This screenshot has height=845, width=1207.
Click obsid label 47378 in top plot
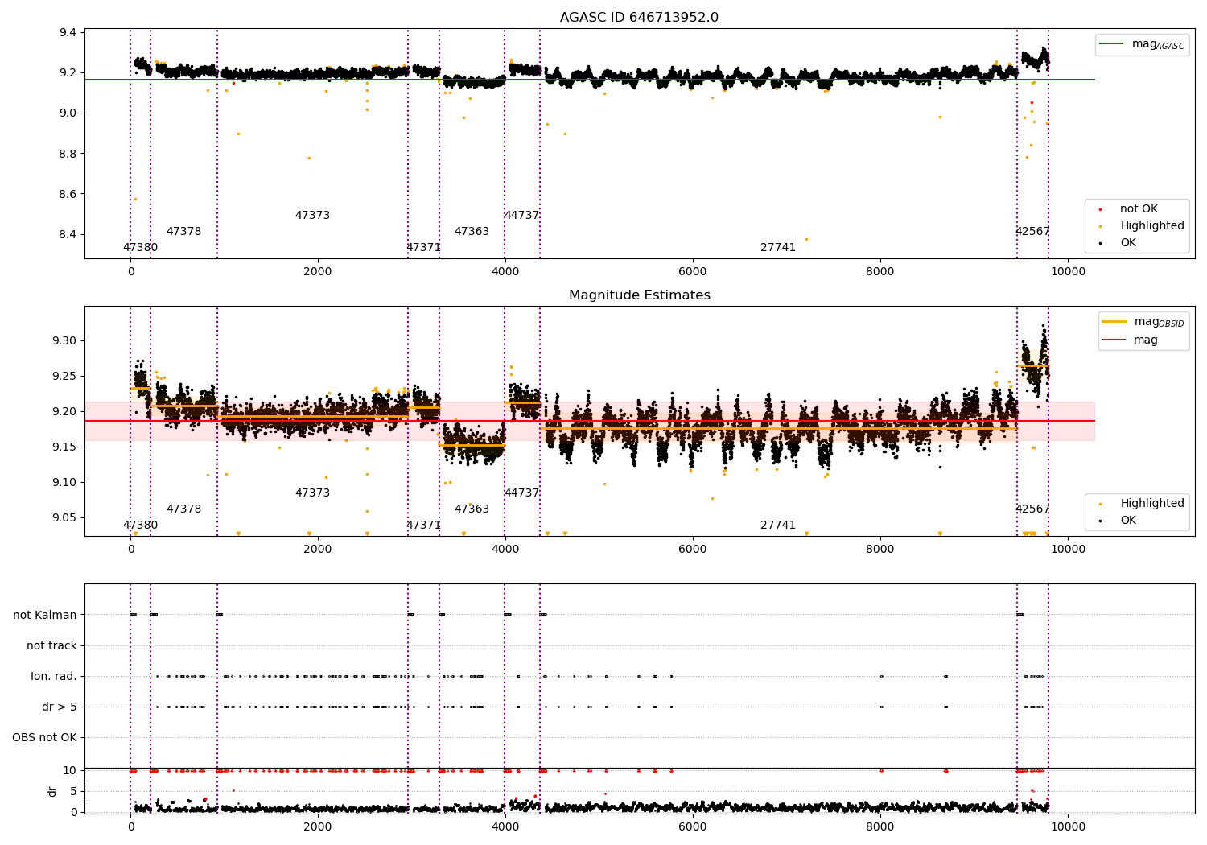(x=183, y=232)
